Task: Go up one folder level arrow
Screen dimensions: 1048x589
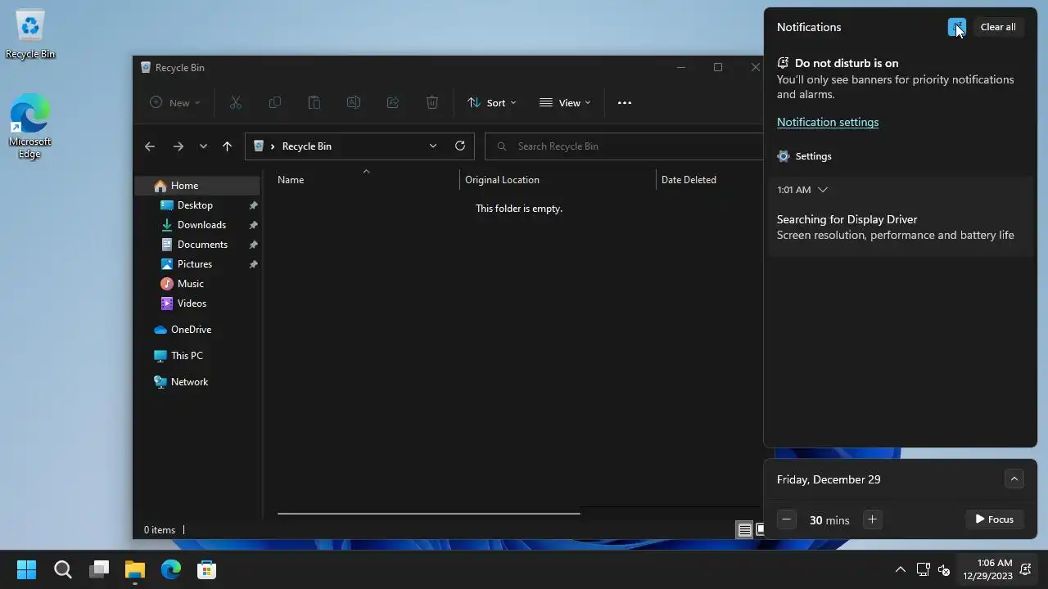Action: pos(227,146)
